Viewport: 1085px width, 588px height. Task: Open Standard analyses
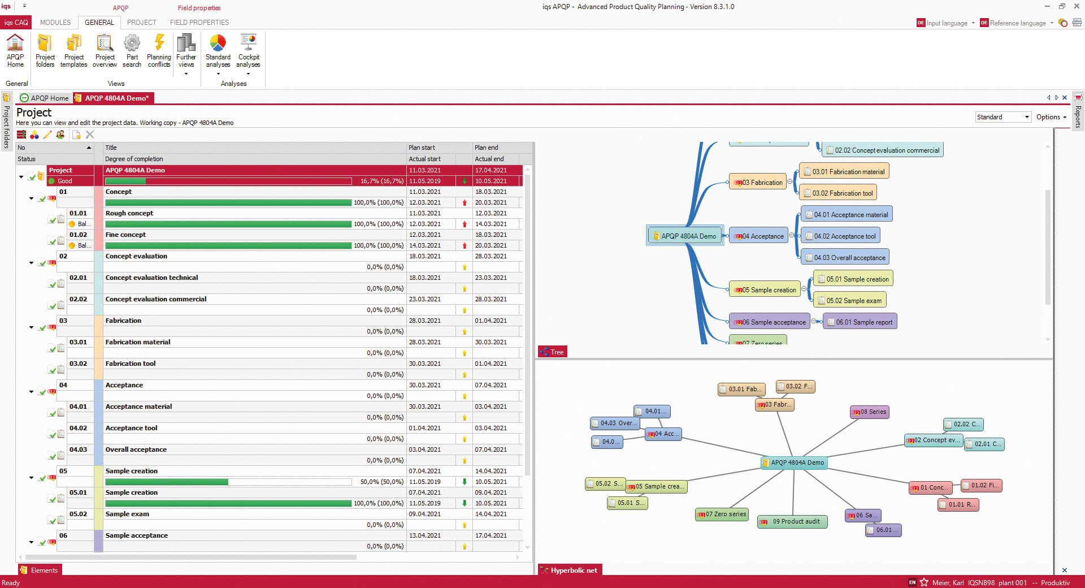coord(218,50)
